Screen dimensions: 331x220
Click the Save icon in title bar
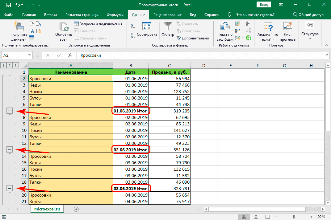[8, 5]
